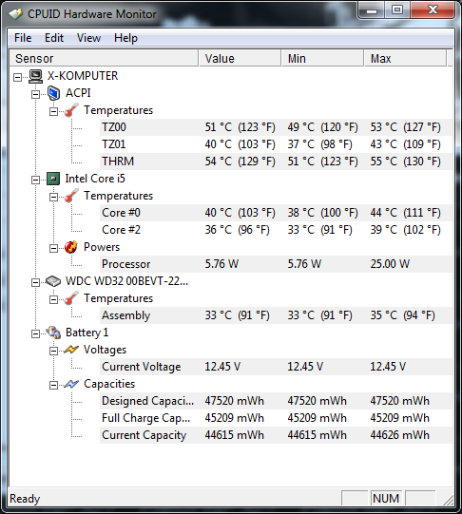Click the WDC hard drive icon

point(53,281)
